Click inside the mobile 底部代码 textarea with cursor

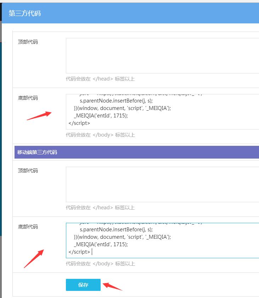click(x=162, y=241)
